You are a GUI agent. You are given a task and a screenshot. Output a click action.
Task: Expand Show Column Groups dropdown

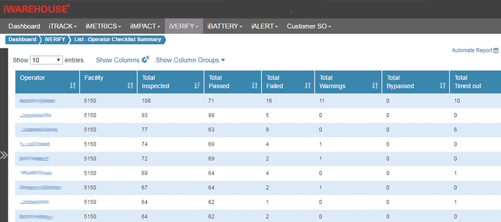coord(190,60)
